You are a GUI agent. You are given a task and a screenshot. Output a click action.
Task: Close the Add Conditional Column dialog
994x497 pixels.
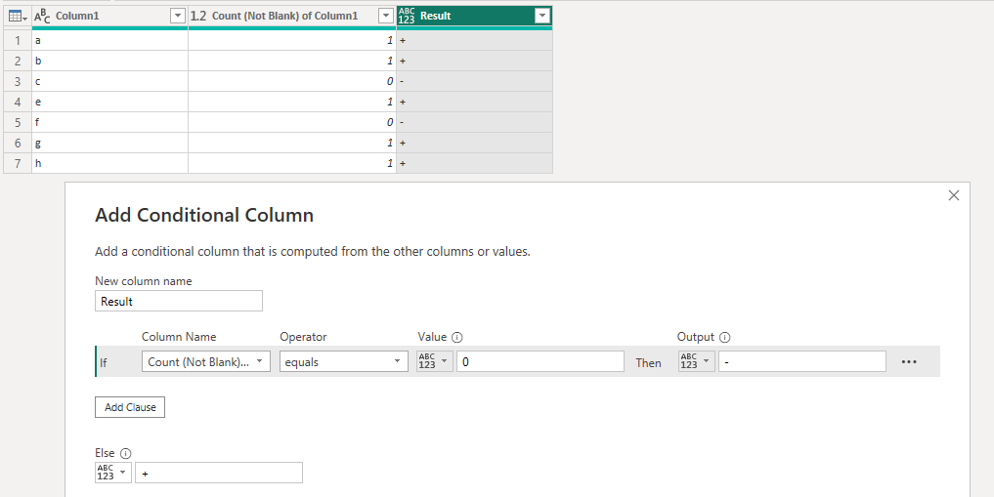[953, 195]
